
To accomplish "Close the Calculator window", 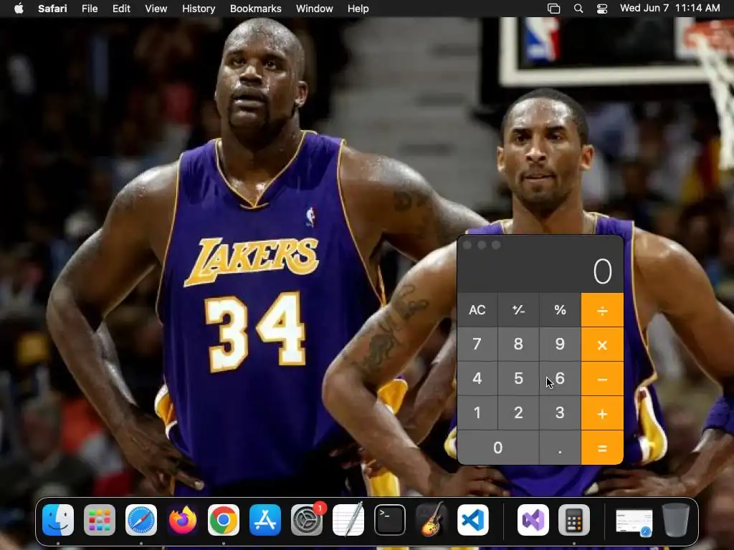I will point(467,245).
